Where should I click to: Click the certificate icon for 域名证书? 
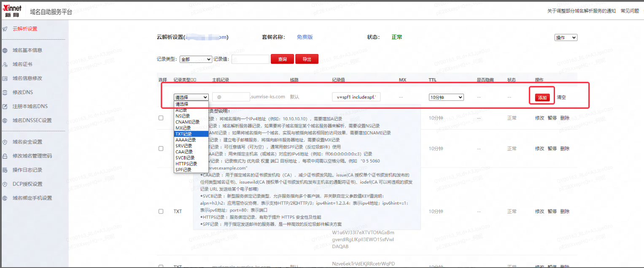point(5,65)
